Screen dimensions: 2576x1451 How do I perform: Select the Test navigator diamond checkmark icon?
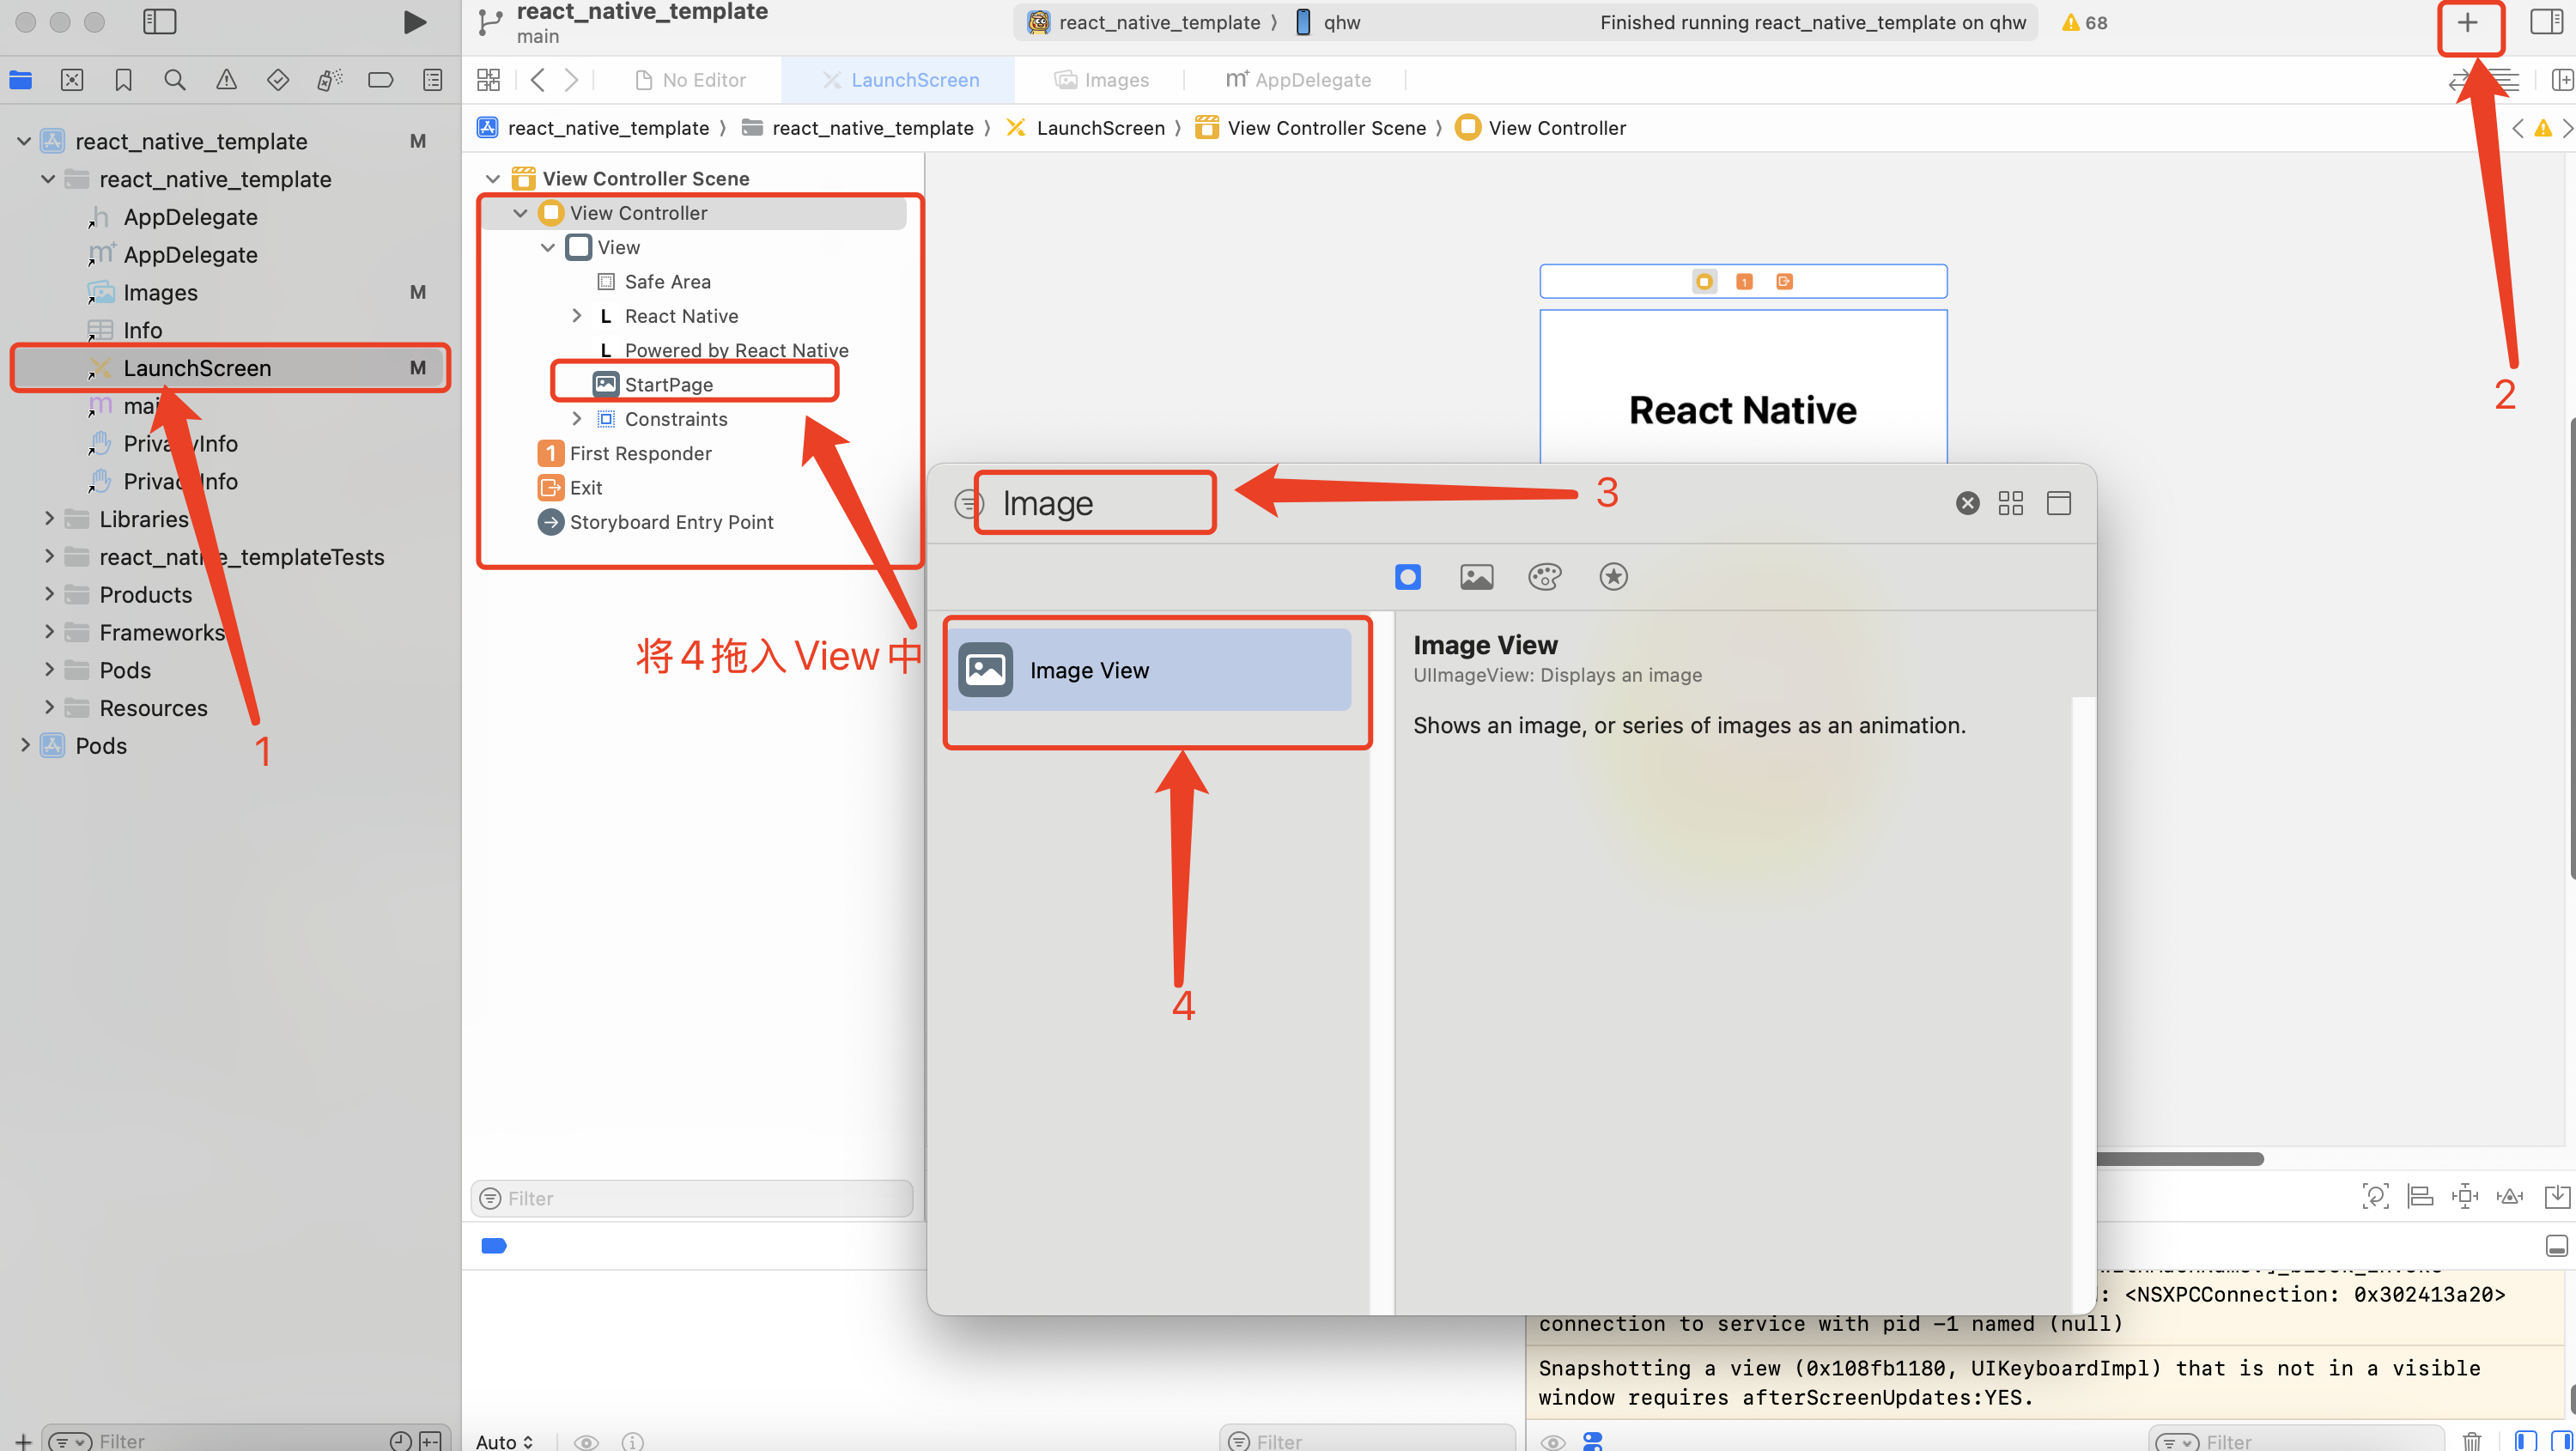point(278,80)
